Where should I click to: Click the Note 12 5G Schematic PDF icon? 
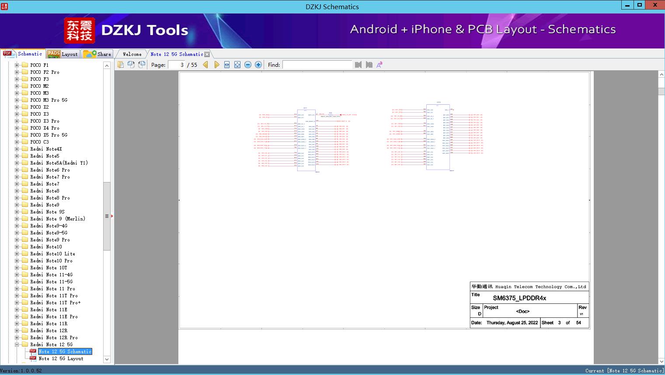point(33,351)
